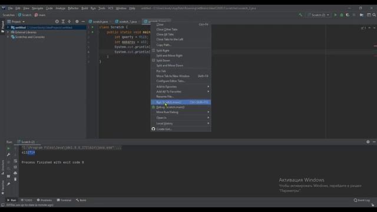Run the Scratch configuration with green play
Image resolution: width=377 pixels, height=212 pixels.
point(335,15)
